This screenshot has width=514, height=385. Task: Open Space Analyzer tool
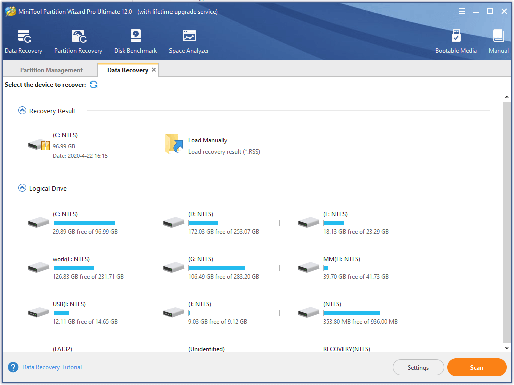tap(189, 36)
